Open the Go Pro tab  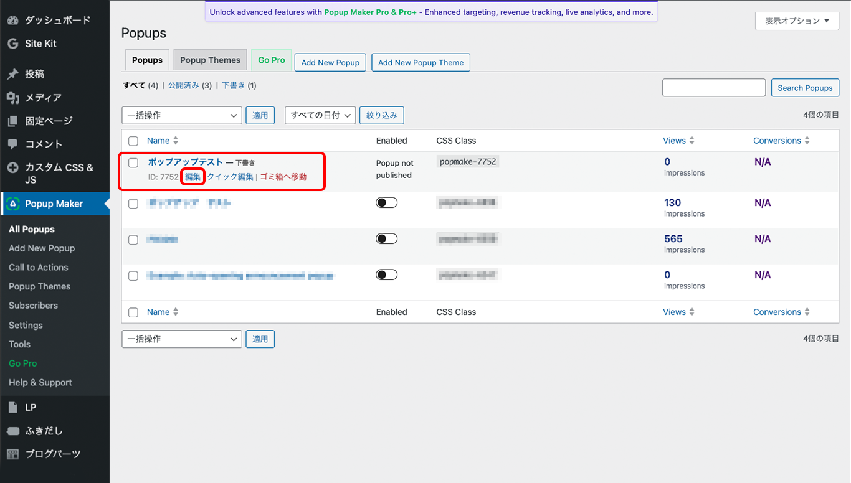click(x=272, y=60)
